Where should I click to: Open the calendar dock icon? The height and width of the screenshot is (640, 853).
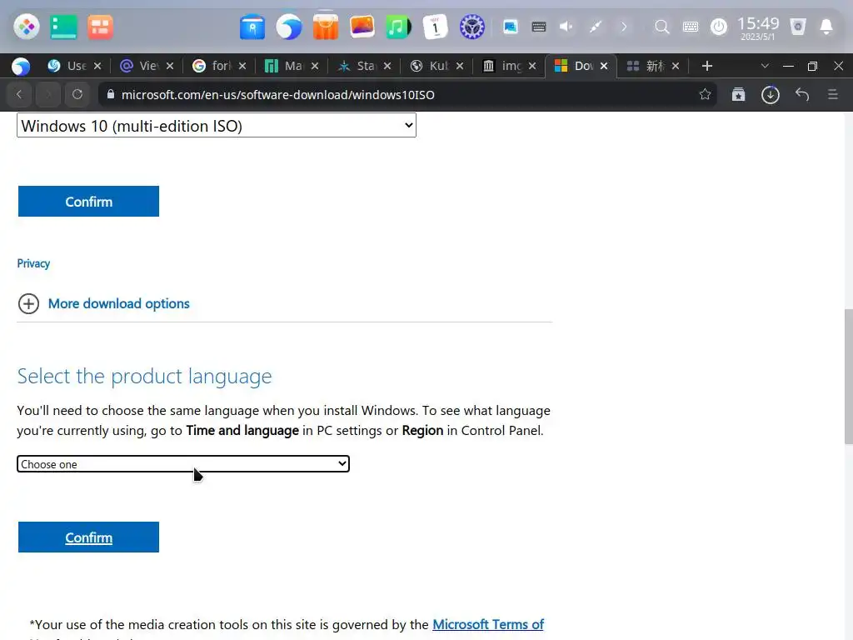(x=435, y=27)
